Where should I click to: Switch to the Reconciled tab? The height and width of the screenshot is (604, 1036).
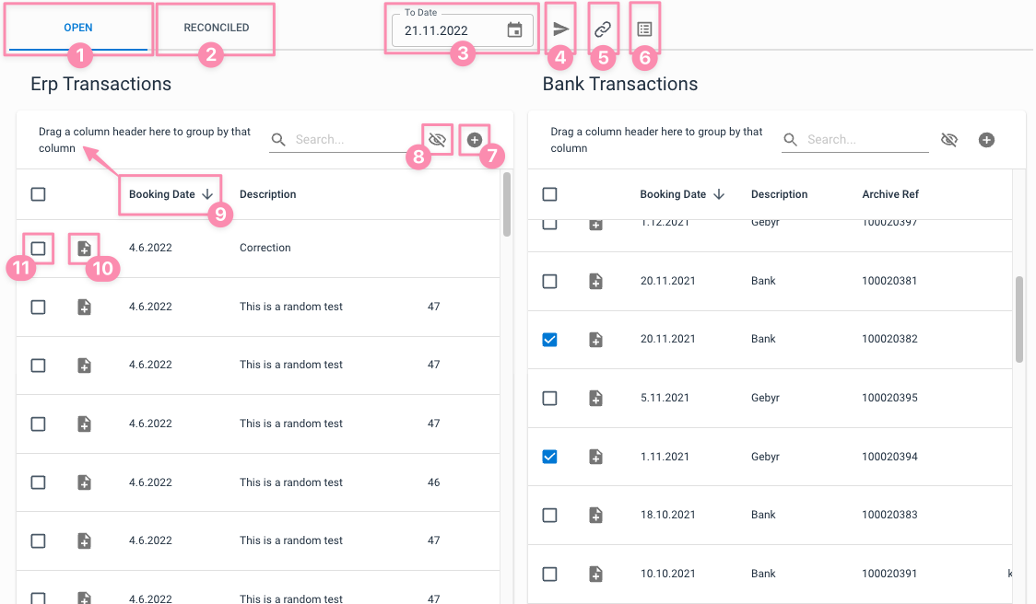[x=216, y=28]
